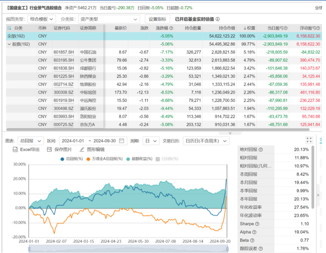Collapse the 股票(192) row group
This screenshot has width=326, height=253.
click(x=9, y=44)
